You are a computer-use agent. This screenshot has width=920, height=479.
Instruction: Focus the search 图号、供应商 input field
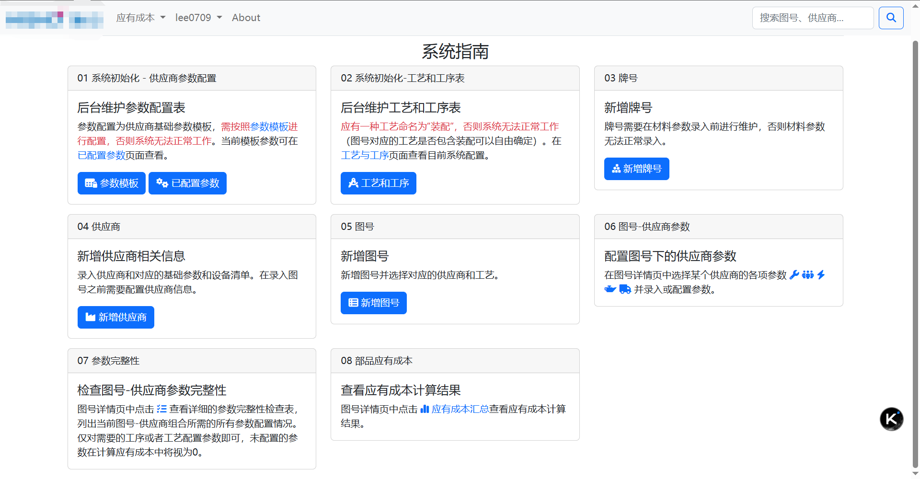click(813, 18)
